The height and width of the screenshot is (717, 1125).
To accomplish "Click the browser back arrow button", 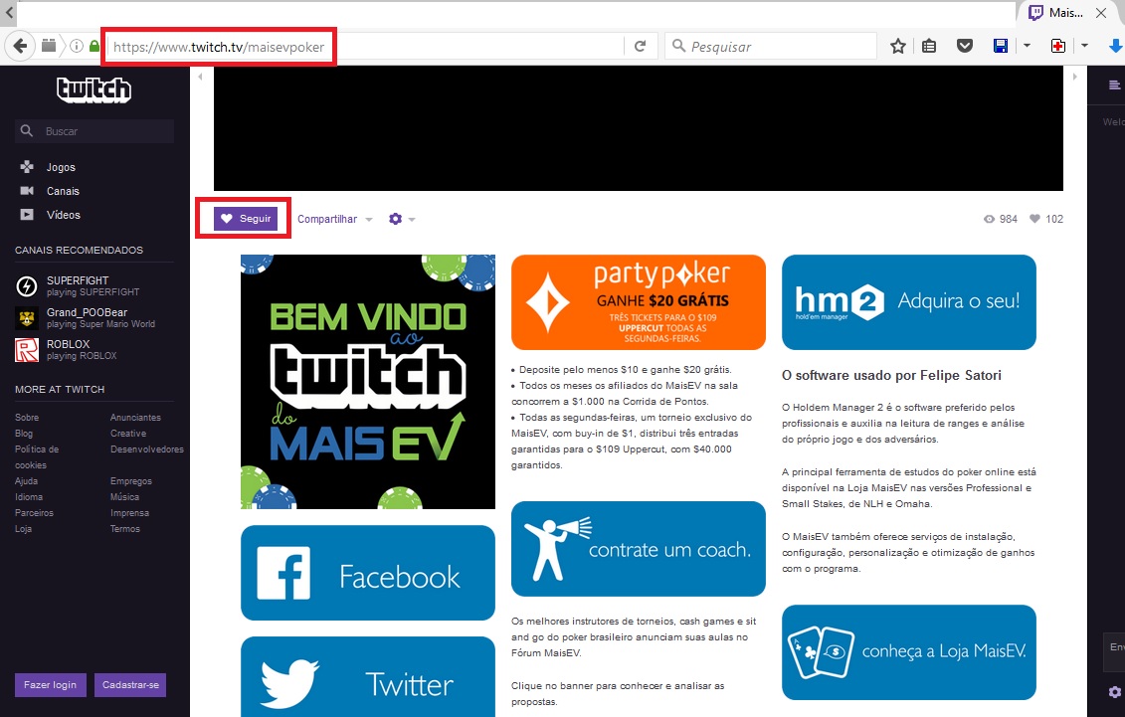I will point(20,47).
